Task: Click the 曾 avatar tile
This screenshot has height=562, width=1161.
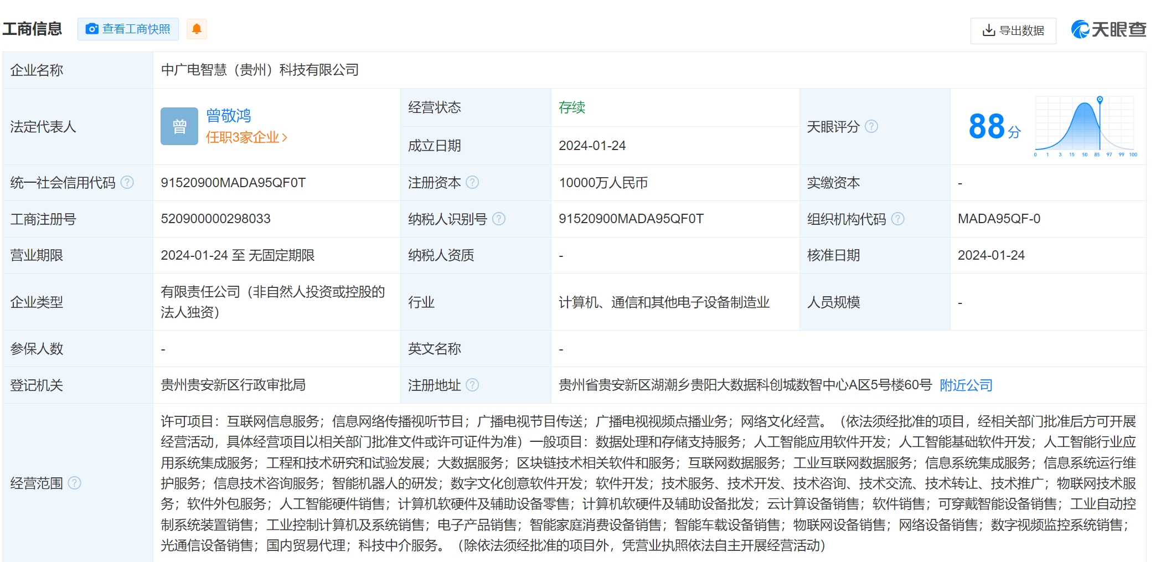Action: pyautogui.click(x=179, y=126)
